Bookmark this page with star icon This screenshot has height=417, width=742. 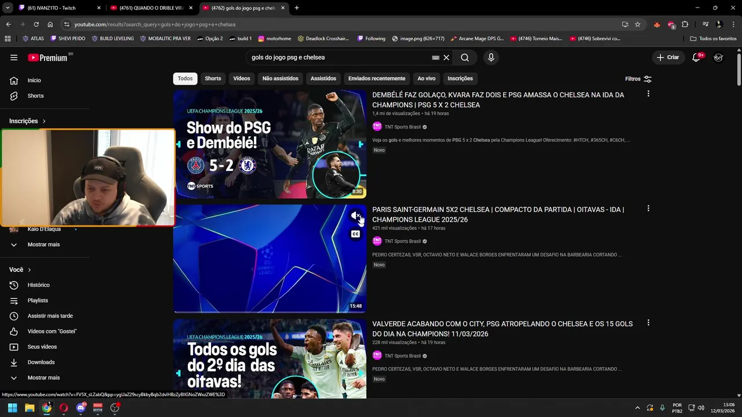(638, 24)
